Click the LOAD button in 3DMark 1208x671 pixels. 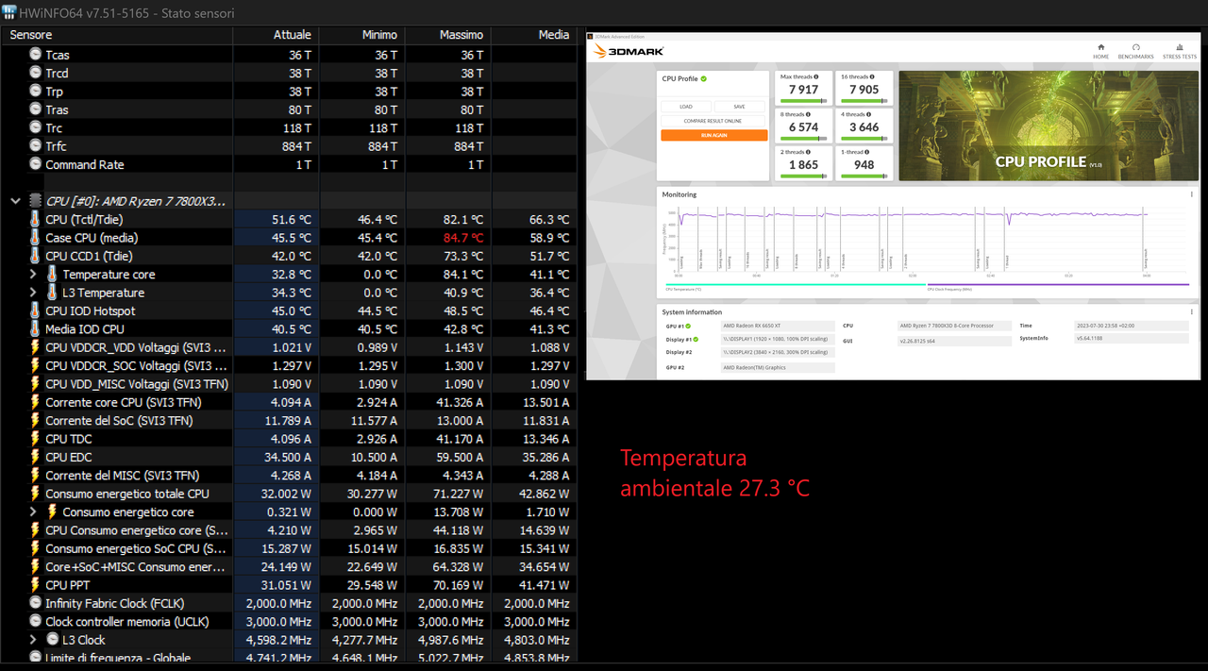pos(686,107)
